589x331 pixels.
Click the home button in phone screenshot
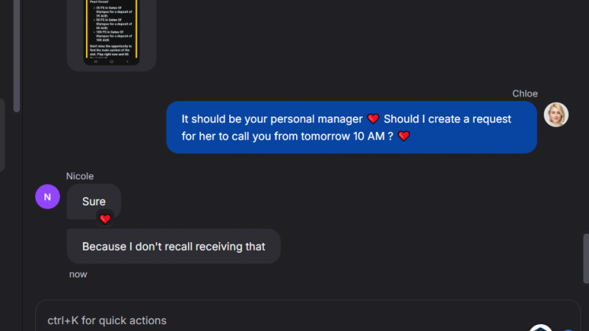click(111, 61)
